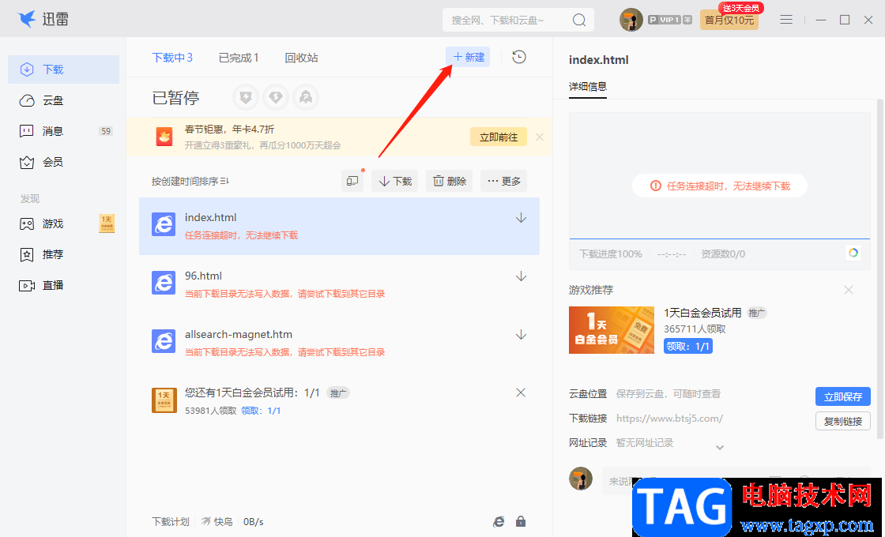Click the detail panel scrollbar

coord(880,268)
